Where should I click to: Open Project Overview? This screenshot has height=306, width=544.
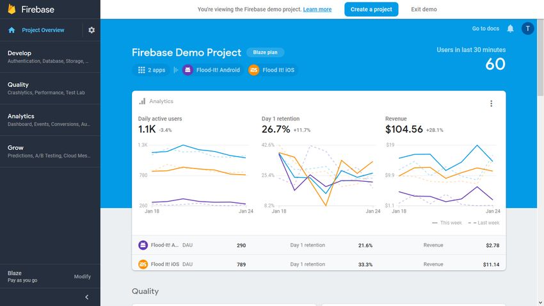point(43,30)
